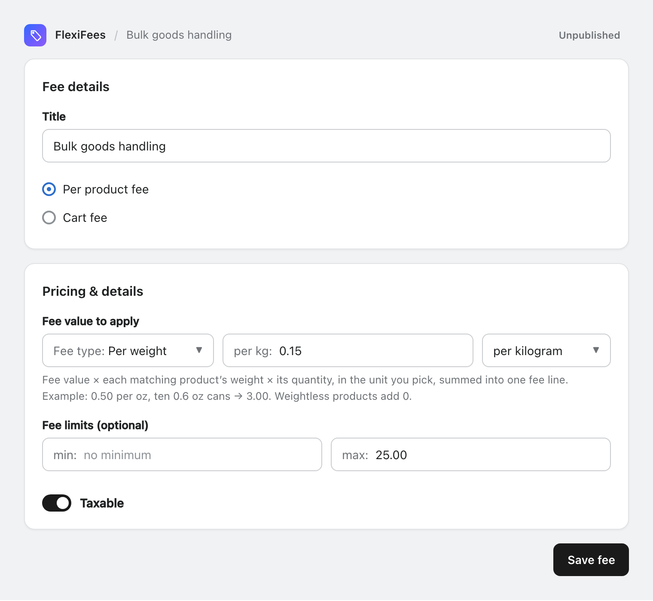The height and width of the screenshot is (601, 653).
Task: Click the per kg fee value field
Action: click(x=348, y=350)
